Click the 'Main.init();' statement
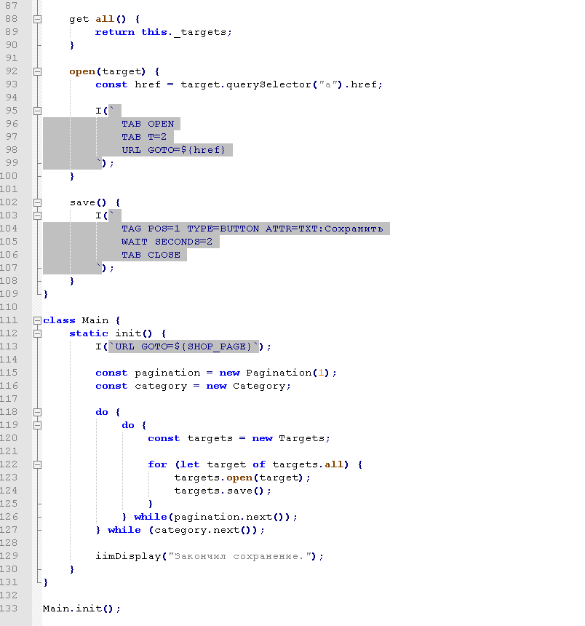 tap(81, 609)
